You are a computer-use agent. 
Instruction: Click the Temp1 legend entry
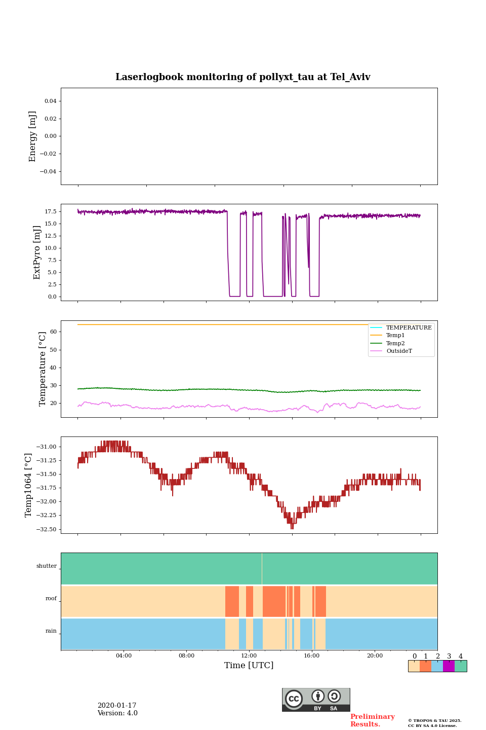click(x=388, y=336)
